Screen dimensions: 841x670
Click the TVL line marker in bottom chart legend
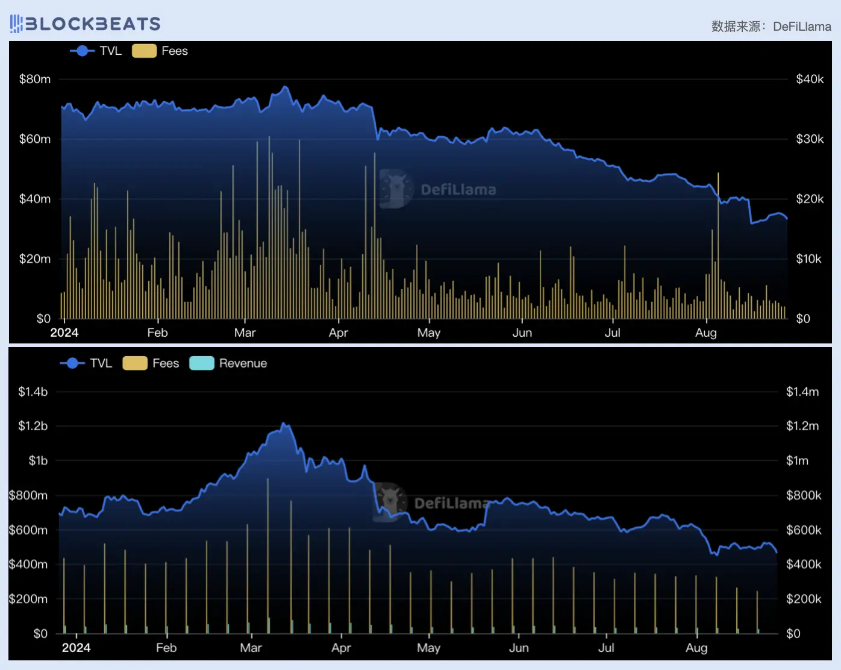72,363
